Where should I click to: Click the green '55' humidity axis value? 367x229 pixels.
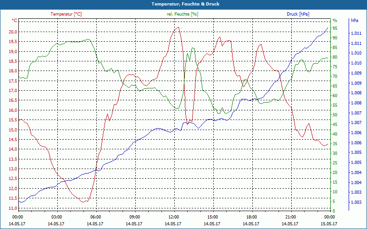[x=335, y=105]
